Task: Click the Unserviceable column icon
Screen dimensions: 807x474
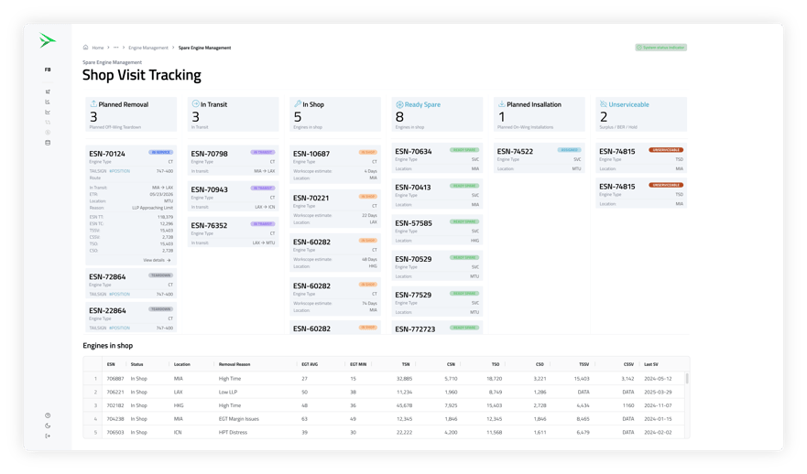Action: (x=604, y=103)
